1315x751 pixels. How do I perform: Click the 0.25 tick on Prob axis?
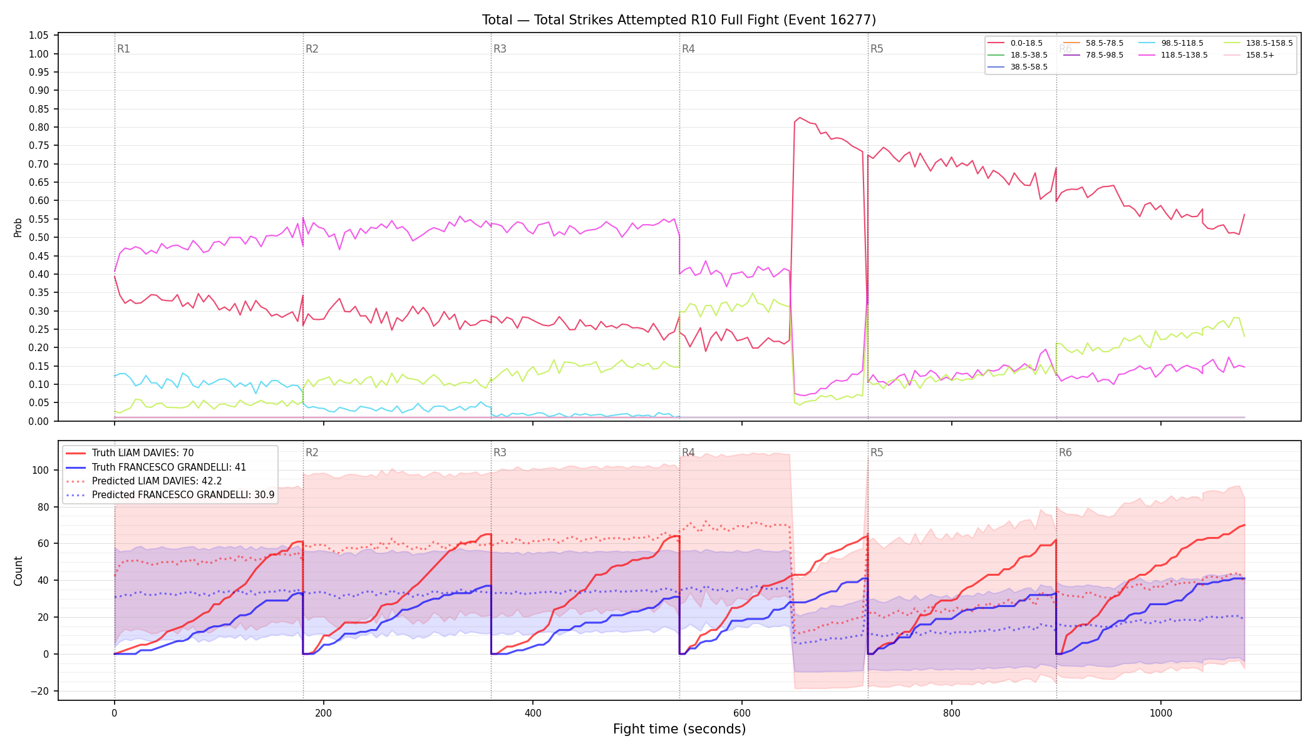[39, 329]
